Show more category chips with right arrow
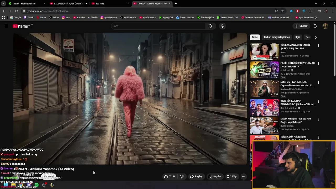 click(316, 37)
